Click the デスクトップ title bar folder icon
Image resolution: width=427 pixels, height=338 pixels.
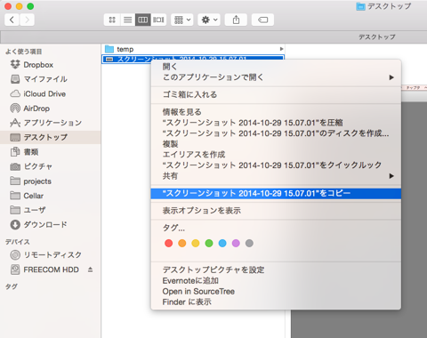coord(360,6)
